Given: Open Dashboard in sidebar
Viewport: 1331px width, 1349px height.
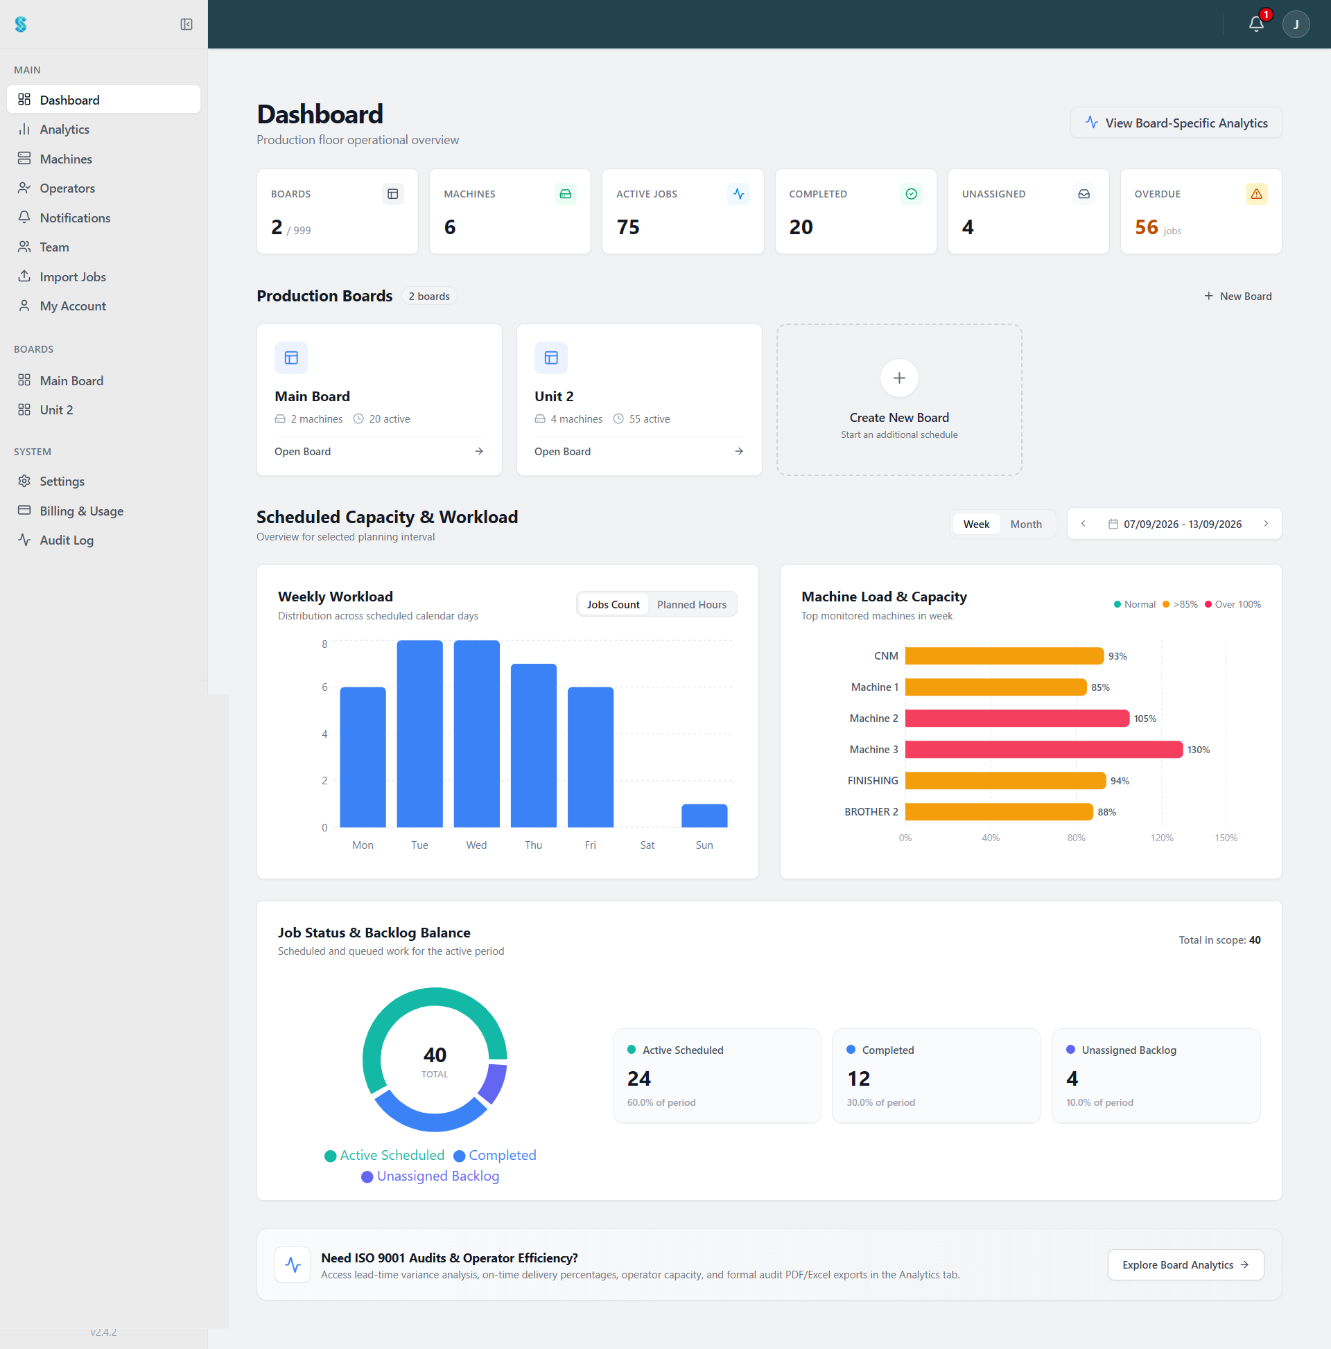Looking at the screenshot, I should click(x=103, y=100).
